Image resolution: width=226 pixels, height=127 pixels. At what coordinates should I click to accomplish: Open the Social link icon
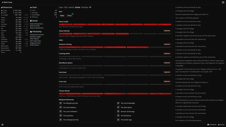pyautogui.click(x=219, y=125)
